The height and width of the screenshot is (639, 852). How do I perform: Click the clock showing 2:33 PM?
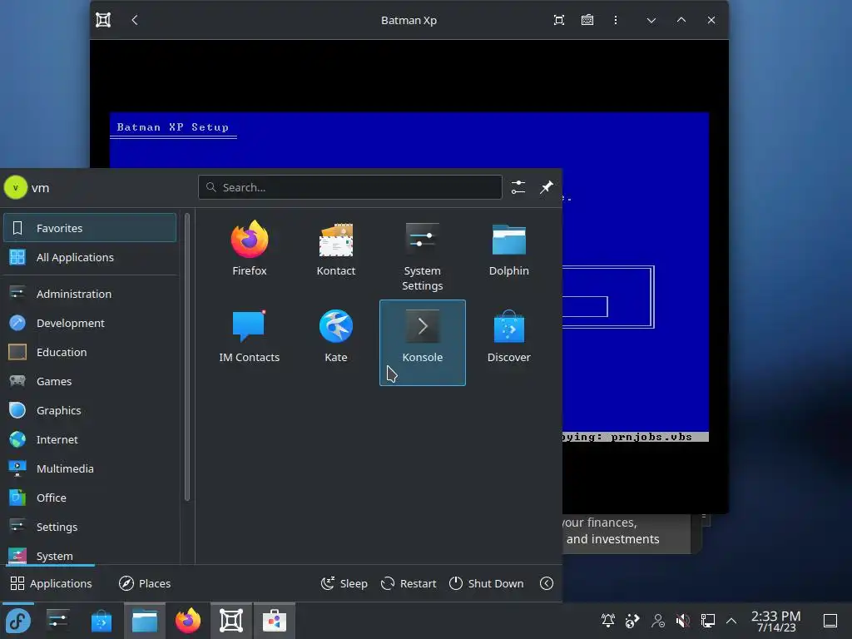776,621
